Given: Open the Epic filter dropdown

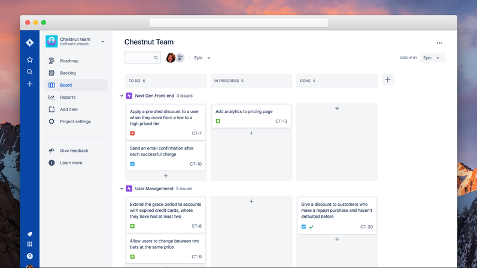Looking at the screenshot, I should (x=202, y=58).
